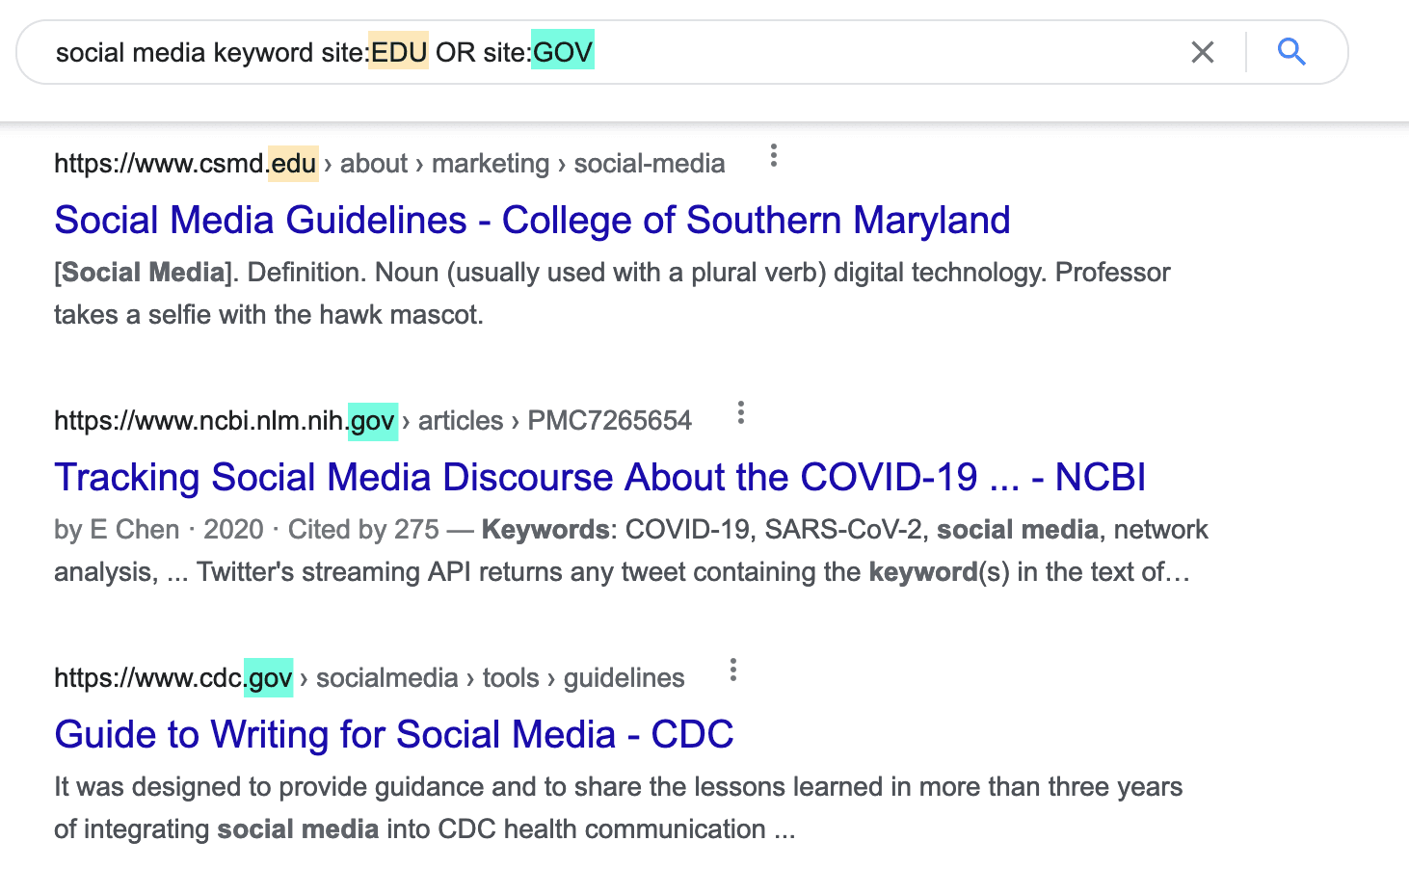
Task: Click the highlighted EDU term in the search box
Action: tap(398, 52)
